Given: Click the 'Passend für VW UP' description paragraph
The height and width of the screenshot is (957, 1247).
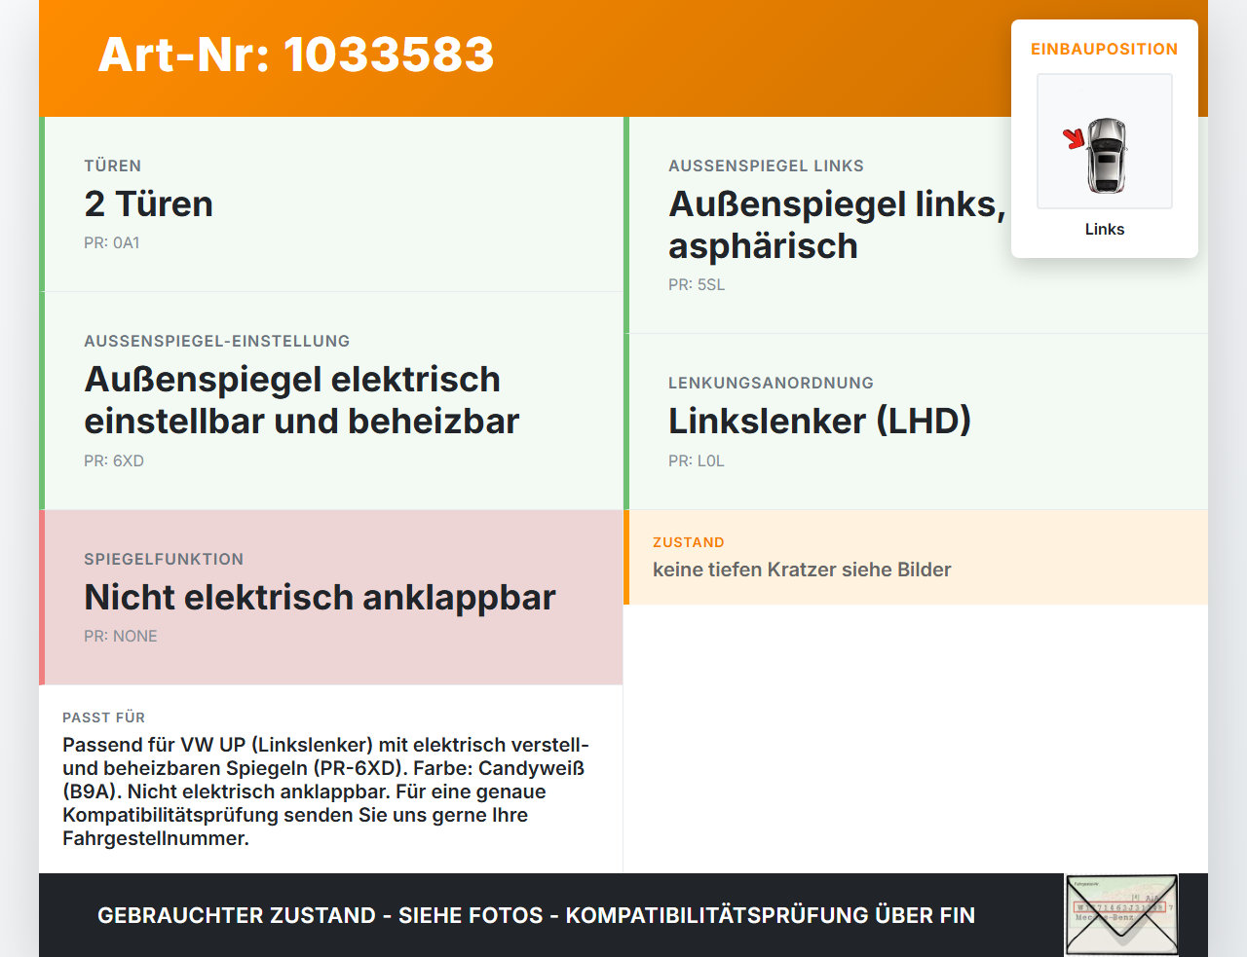Looking at the screenshot, I should click(326, 791).
